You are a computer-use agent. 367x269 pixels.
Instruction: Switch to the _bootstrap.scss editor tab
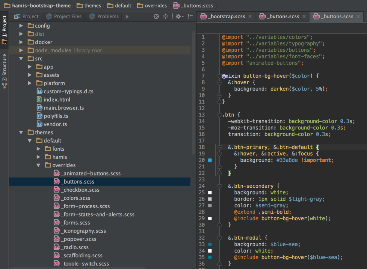(226, 16)
